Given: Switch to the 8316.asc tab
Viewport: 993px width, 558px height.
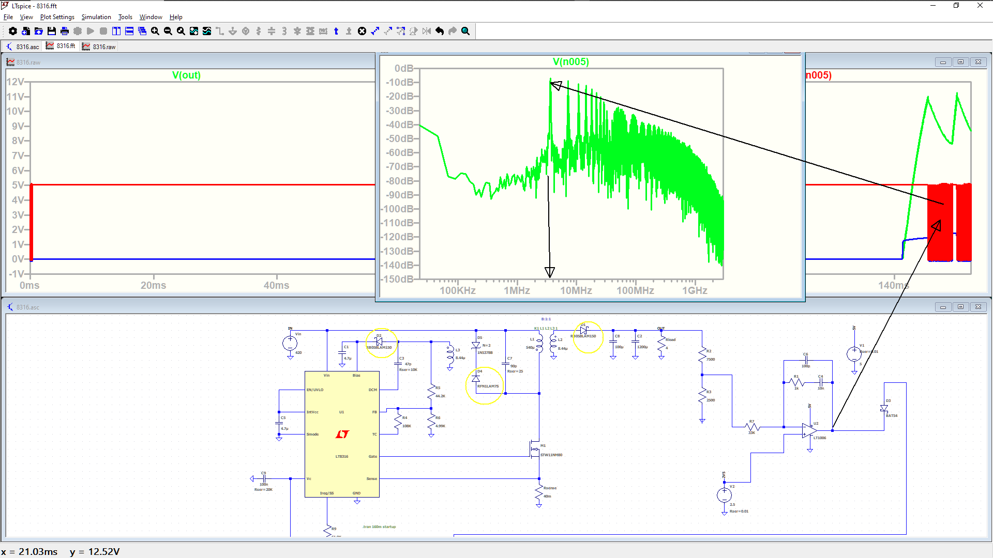Looking at the screenshot, I should 23,47.
